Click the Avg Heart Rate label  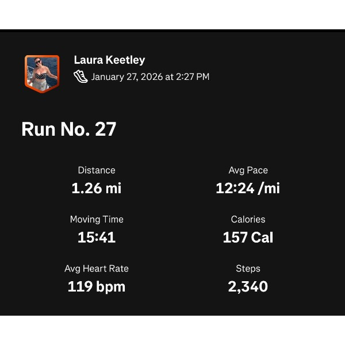(x=97, y=269)
